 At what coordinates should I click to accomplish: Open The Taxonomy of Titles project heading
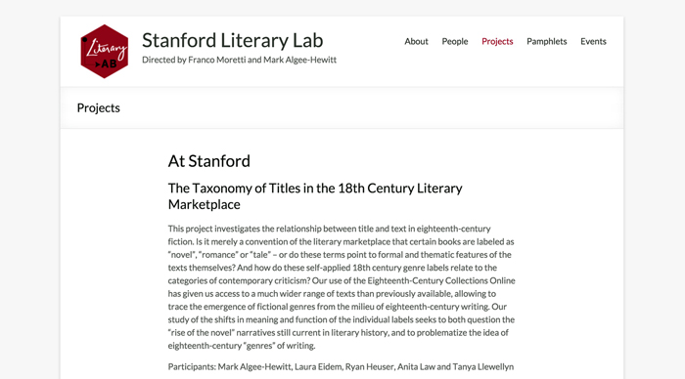point(315,196)
